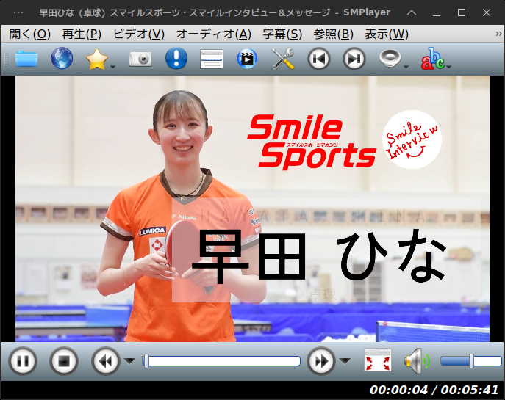
Task: Expand the forward step dropdown arrow
Action: tap(345, 361)
